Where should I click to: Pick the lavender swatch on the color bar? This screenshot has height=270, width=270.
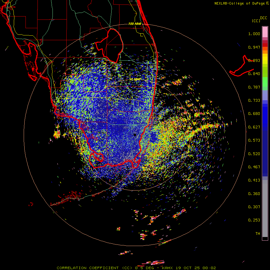(x=265, y=95)
